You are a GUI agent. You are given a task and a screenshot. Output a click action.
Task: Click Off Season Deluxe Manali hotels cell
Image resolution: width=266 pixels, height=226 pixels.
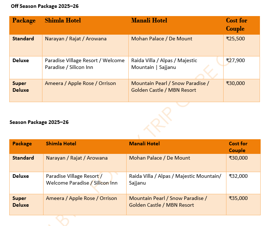(164, 64)
